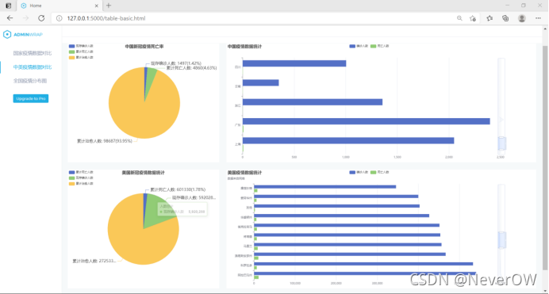Click label 累计死亡人数: 601330(1.78%)
Image resolution: width=549 pixels, height=294 pixels.
[x=178, y=189]
